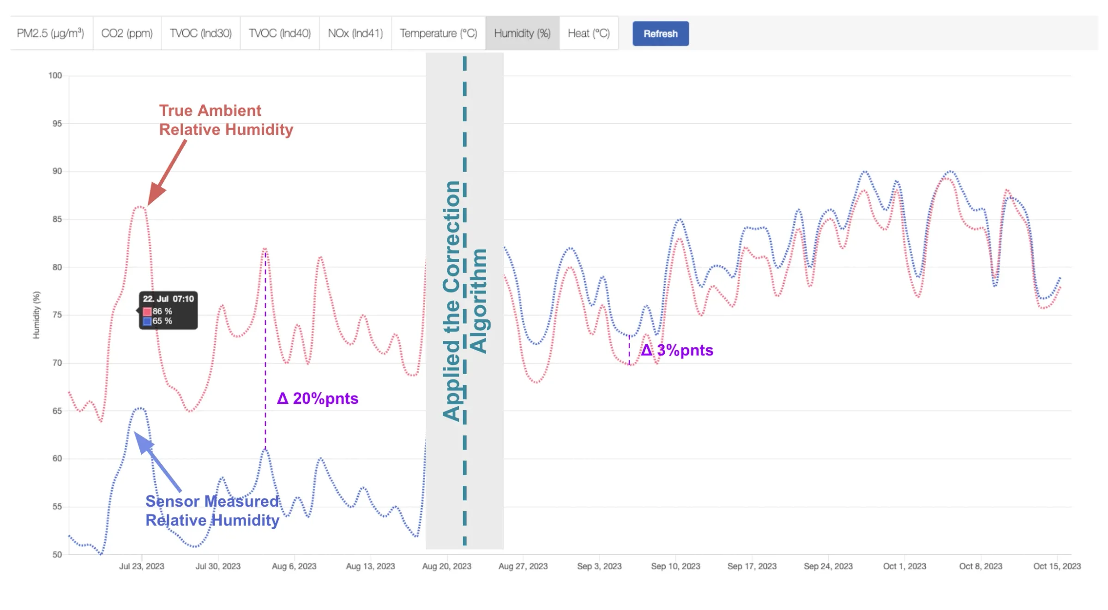Click the Δ 20%pnts annotation
This screenshot has width=1108, height=610.
pos(318,398)
